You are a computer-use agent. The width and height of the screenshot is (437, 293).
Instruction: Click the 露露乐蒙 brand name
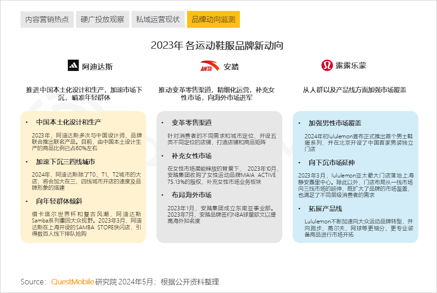coord(351,66)
